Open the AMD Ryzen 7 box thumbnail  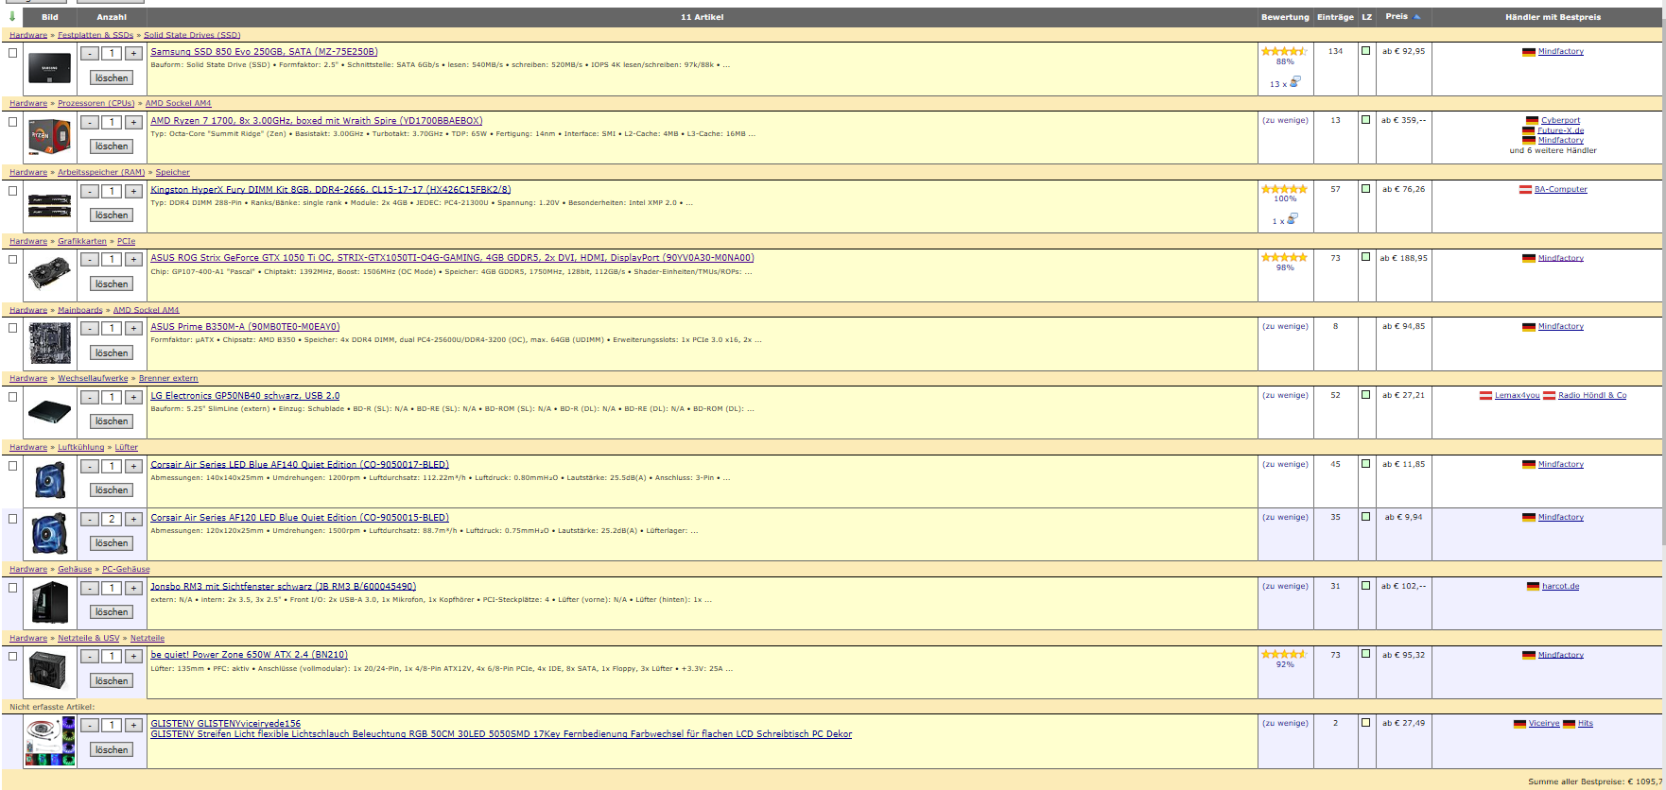pos(50,137)
